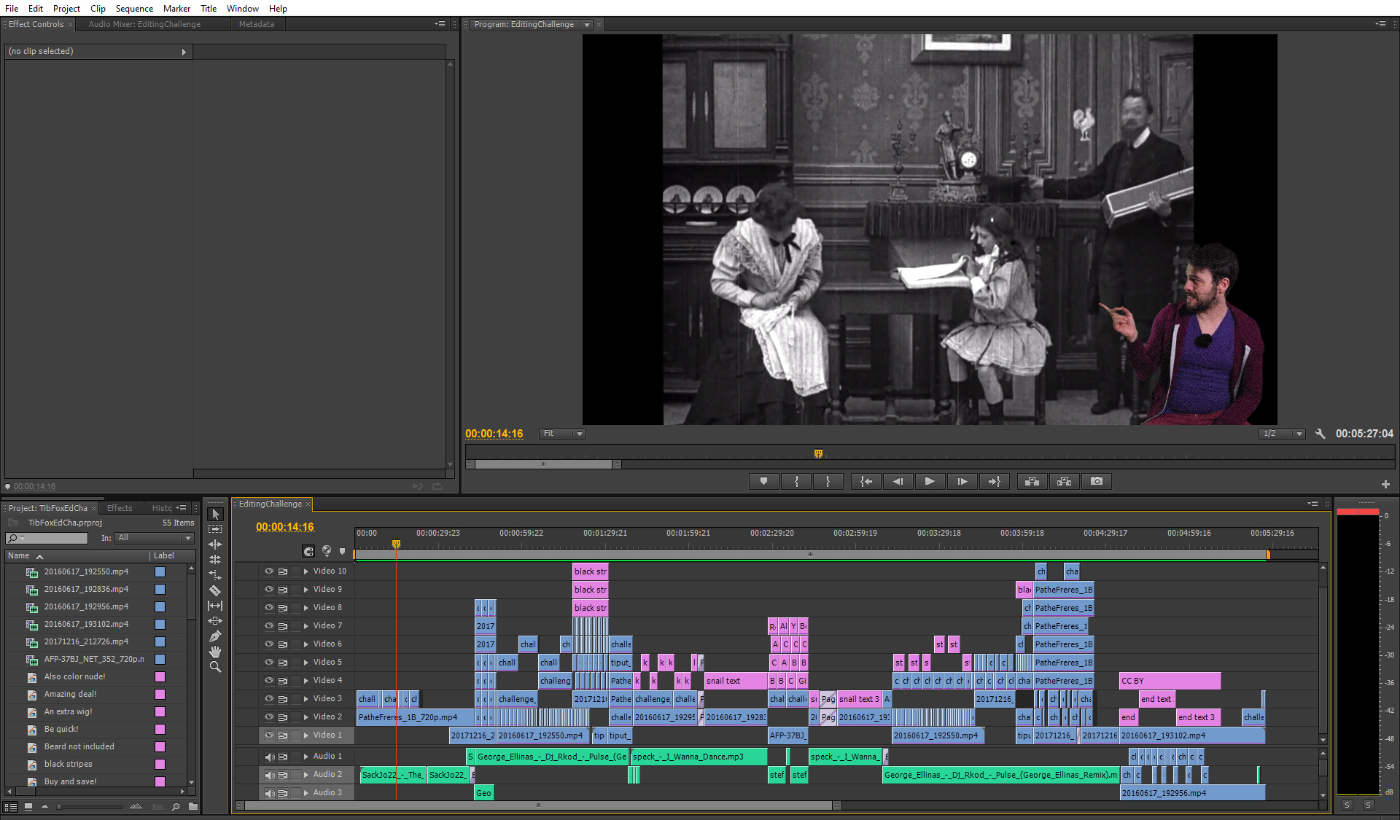Select the Selection tool arrow

(215, 514)
